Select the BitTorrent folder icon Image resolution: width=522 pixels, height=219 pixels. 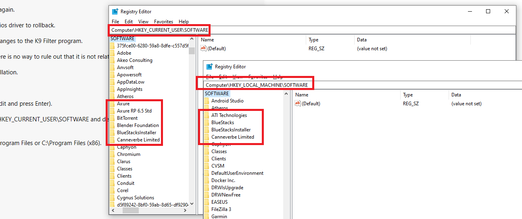click(112, 118)
